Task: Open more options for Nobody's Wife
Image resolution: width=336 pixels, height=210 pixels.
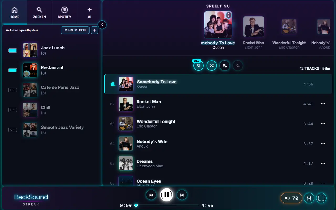Action: [x=323, y=144]
